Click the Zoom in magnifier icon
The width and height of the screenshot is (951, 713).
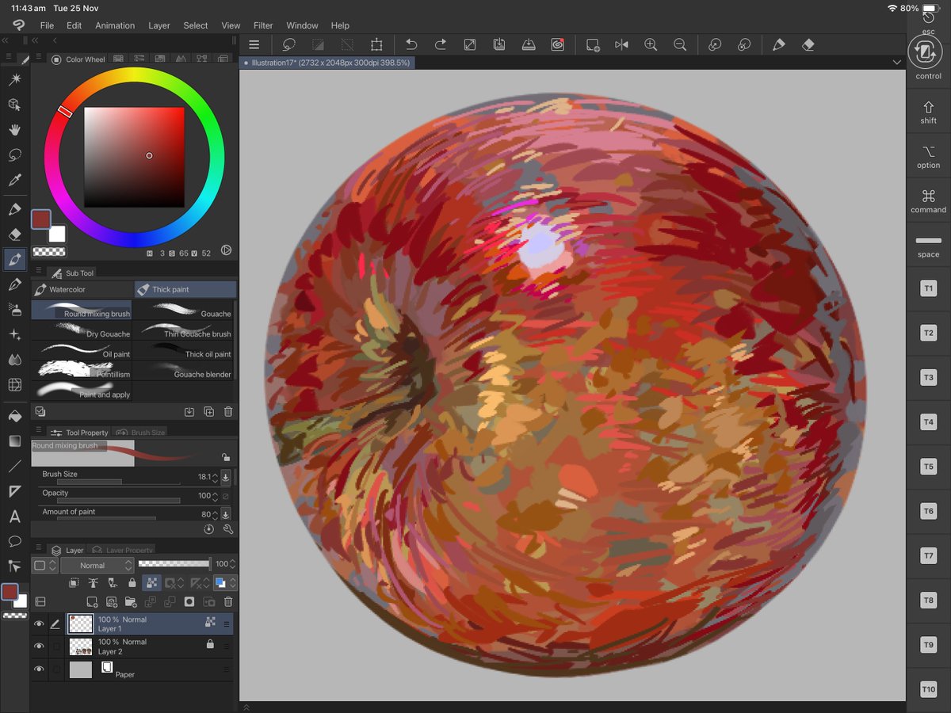[651, 45]
